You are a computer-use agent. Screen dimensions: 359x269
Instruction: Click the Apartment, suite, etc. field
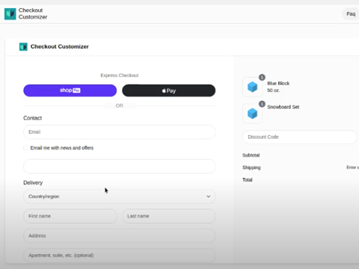[x=120, y=256]
